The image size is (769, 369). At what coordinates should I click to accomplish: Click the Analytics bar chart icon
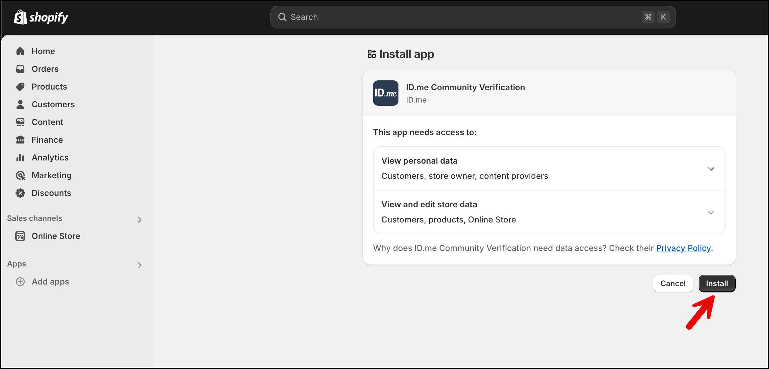(20, 158)
